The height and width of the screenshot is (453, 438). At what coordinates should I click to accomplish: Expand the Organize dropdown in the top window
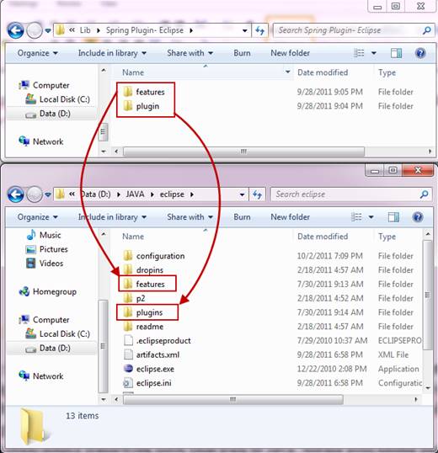point(38,53)
